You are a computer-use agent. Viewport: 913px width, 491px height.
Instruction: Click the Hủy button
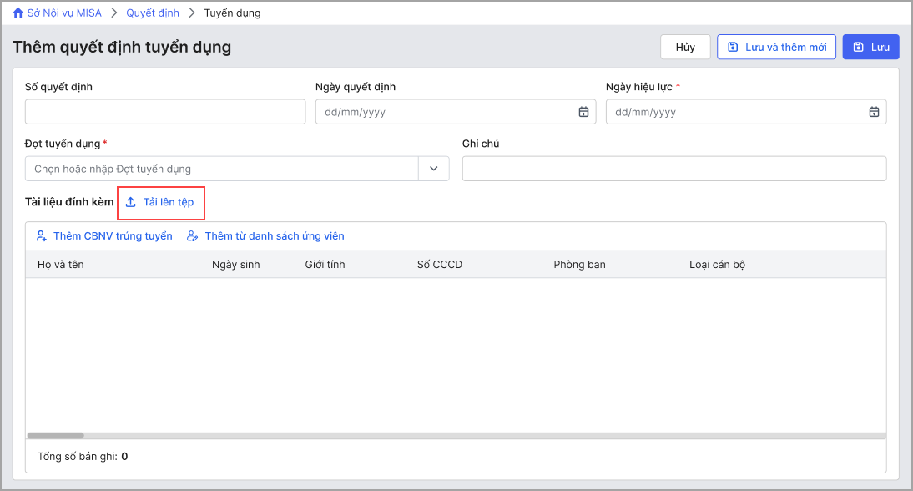[685, 47]
